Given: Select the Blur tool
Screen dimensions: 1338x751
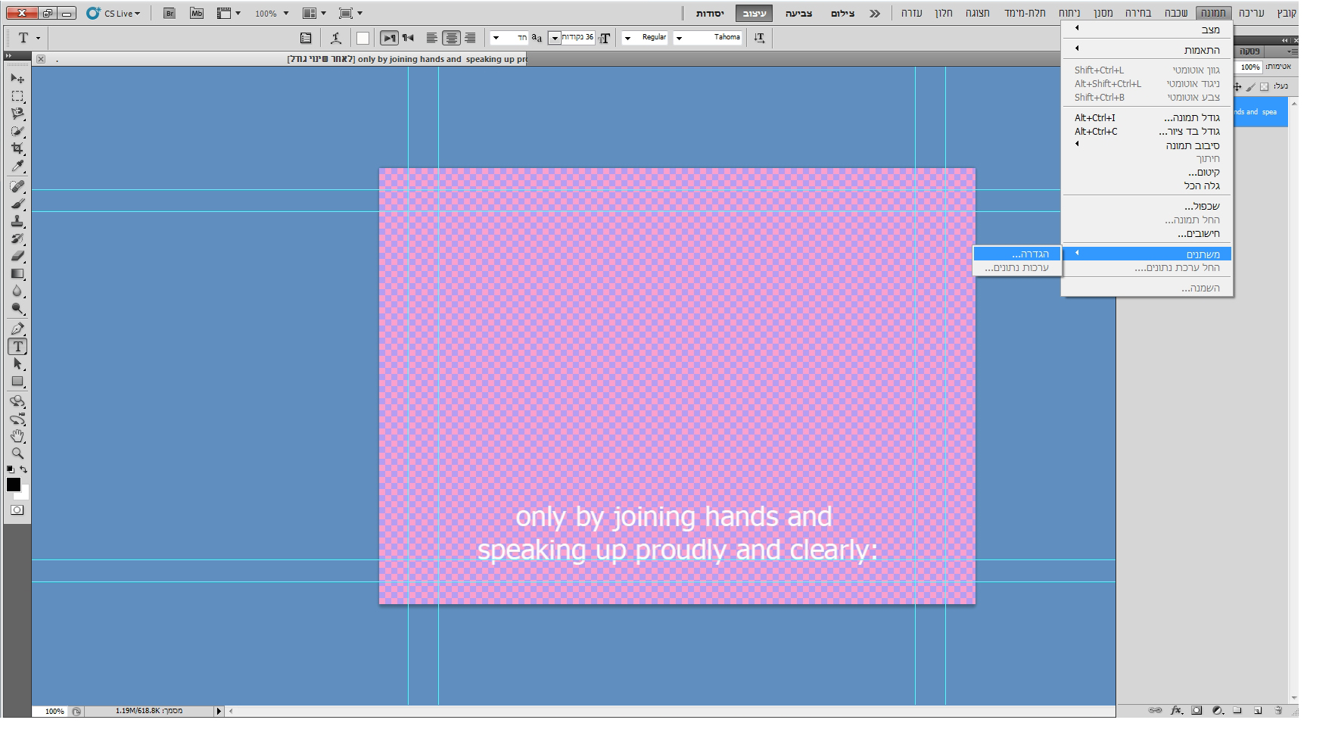Looking at the screenshot, I should pos(17,291).
